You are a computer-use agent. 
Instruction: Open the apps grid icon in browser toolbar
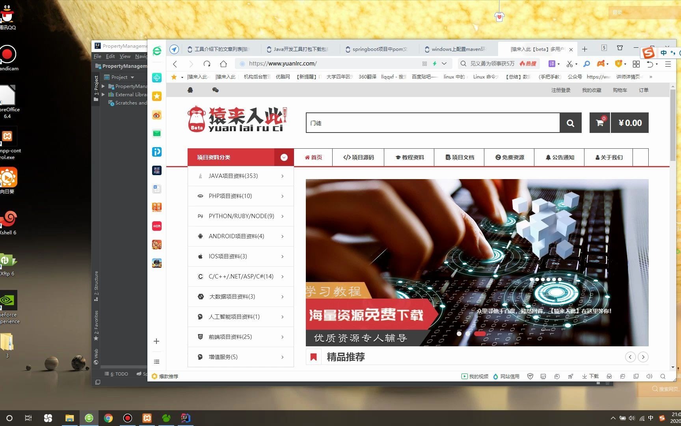pyautogui.click(x=636, y=64)
